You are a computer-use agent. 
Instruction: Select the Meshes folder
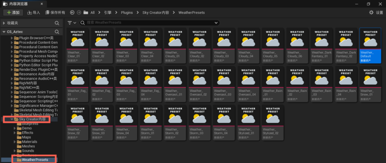click(x=26, y=146)
